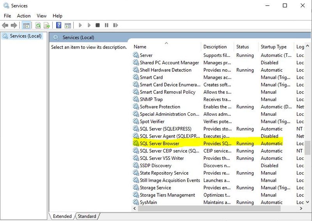The height and width of the screenshot is (221, 312).
Task: Click gear icon of SNMP Trap service
Action: point(136,99)
